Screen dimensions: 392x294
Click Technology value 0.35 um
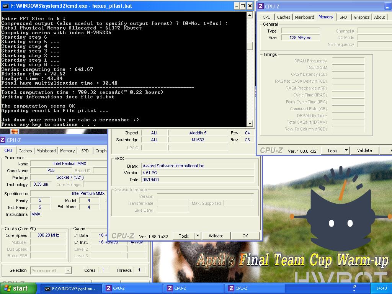(41, 184)
